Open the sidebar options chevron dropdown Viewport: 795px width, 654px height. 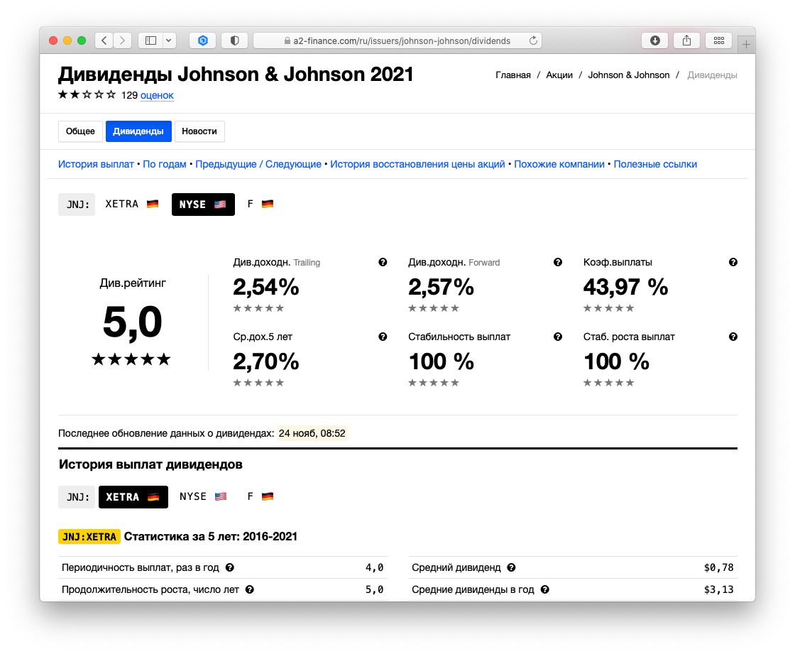point(169,40)
